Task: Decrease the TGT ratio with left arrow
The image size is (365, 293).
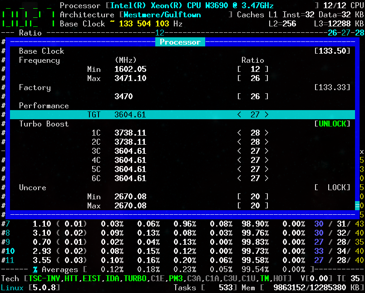Action: click(x=239, y=115)
